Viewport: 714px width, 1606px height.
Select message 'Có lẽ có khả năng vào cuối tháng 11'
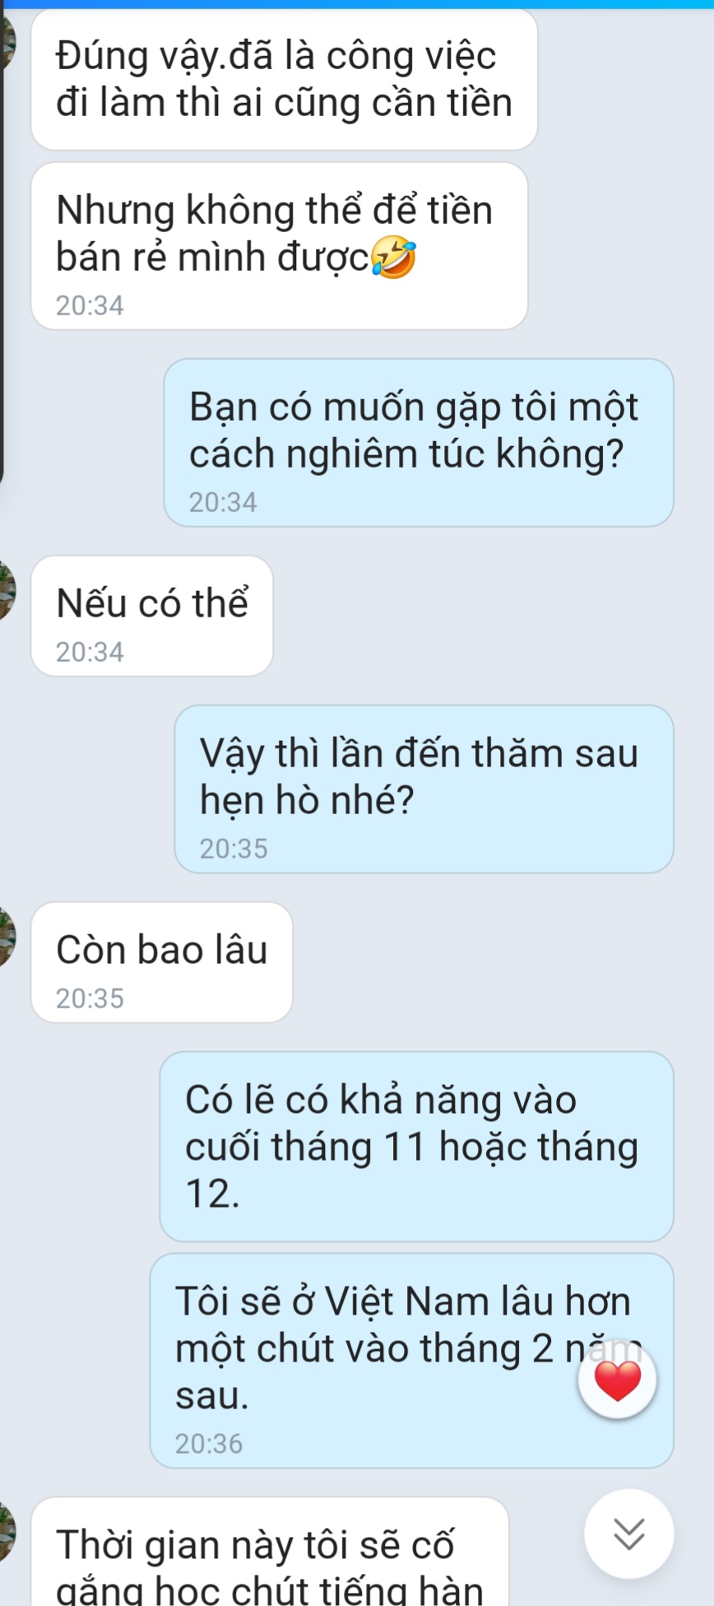click(417, 1146)
